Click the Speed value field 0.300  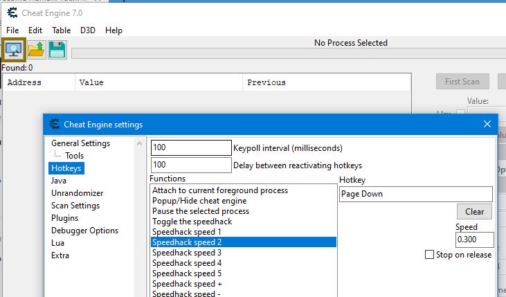coord(474,240)
